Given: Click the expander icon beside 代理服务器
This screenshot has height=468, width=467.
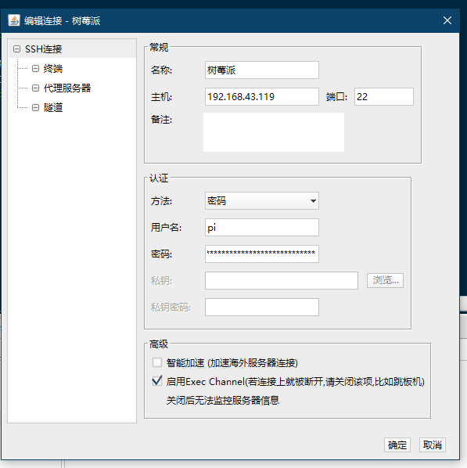Looking at the screenshot, I should click(35, 88).
